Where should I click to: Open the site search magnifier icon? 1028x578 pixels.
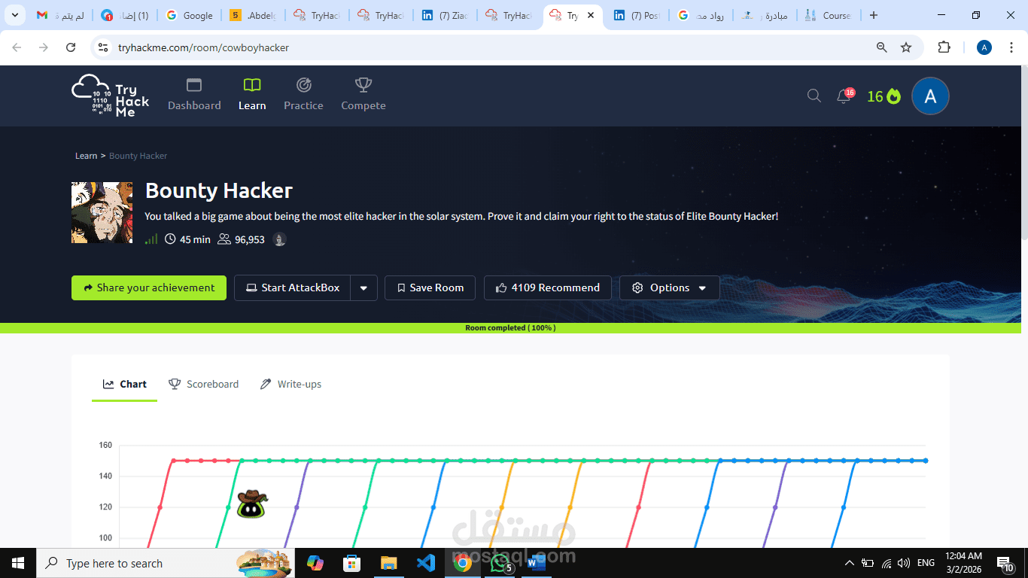pos(814,96)
